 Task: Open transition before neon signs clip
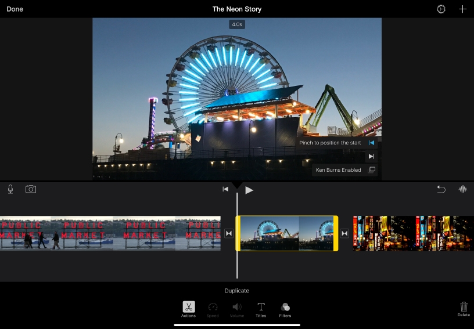click(x=344, y=233)
